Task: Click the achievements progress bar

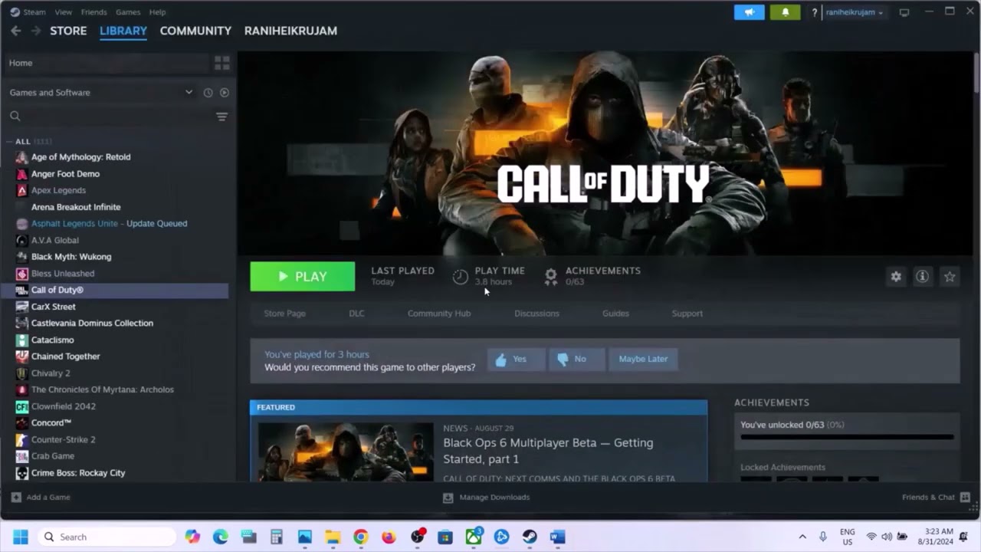Action: tap(847, 438)
